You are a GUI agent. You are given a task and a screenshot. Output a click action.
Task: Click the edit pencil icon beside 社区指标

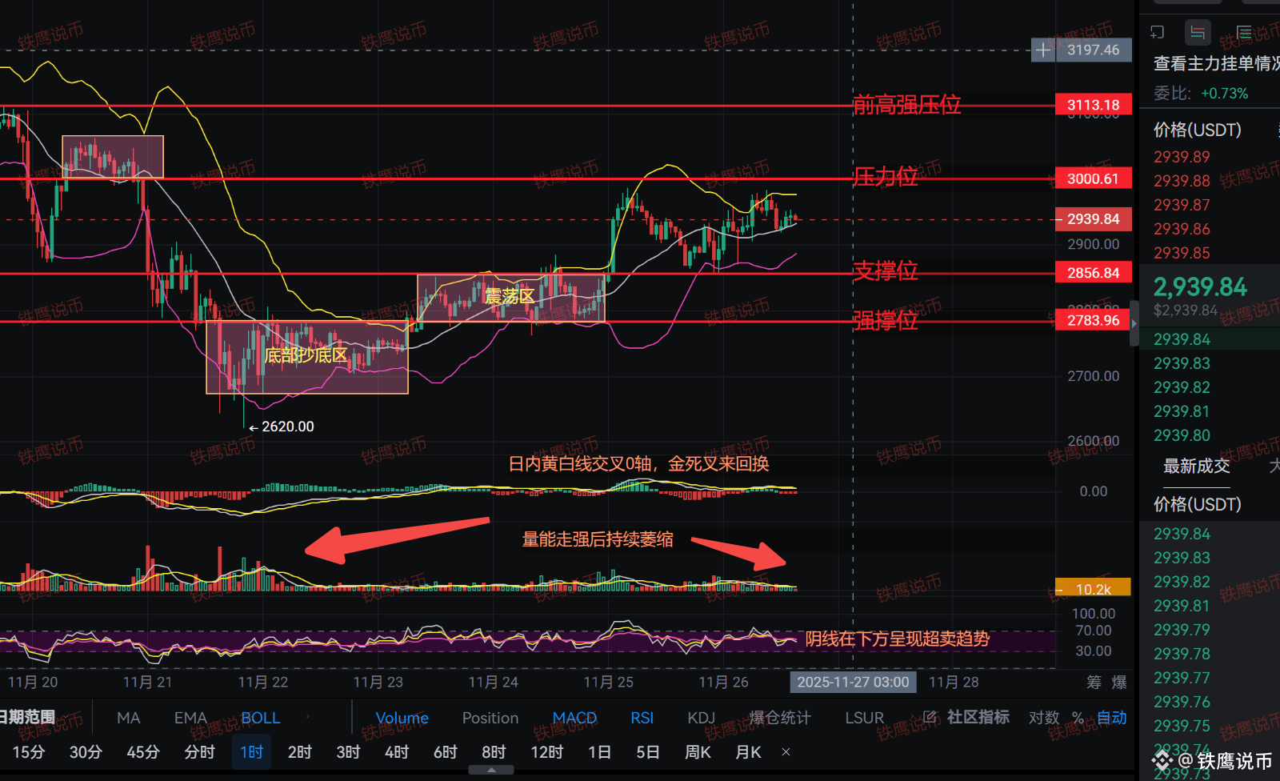[x=930, y=718]
